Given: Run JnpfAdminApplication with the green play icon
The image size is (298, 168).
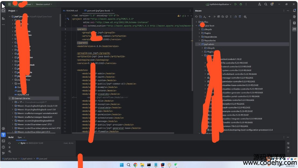Looking at the screenshot, I should (235, 4).
